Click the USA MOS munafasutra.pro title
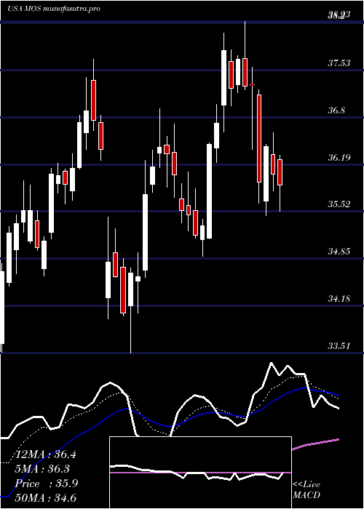The width and height of the screenshot is (364, 509). point(53,9)
